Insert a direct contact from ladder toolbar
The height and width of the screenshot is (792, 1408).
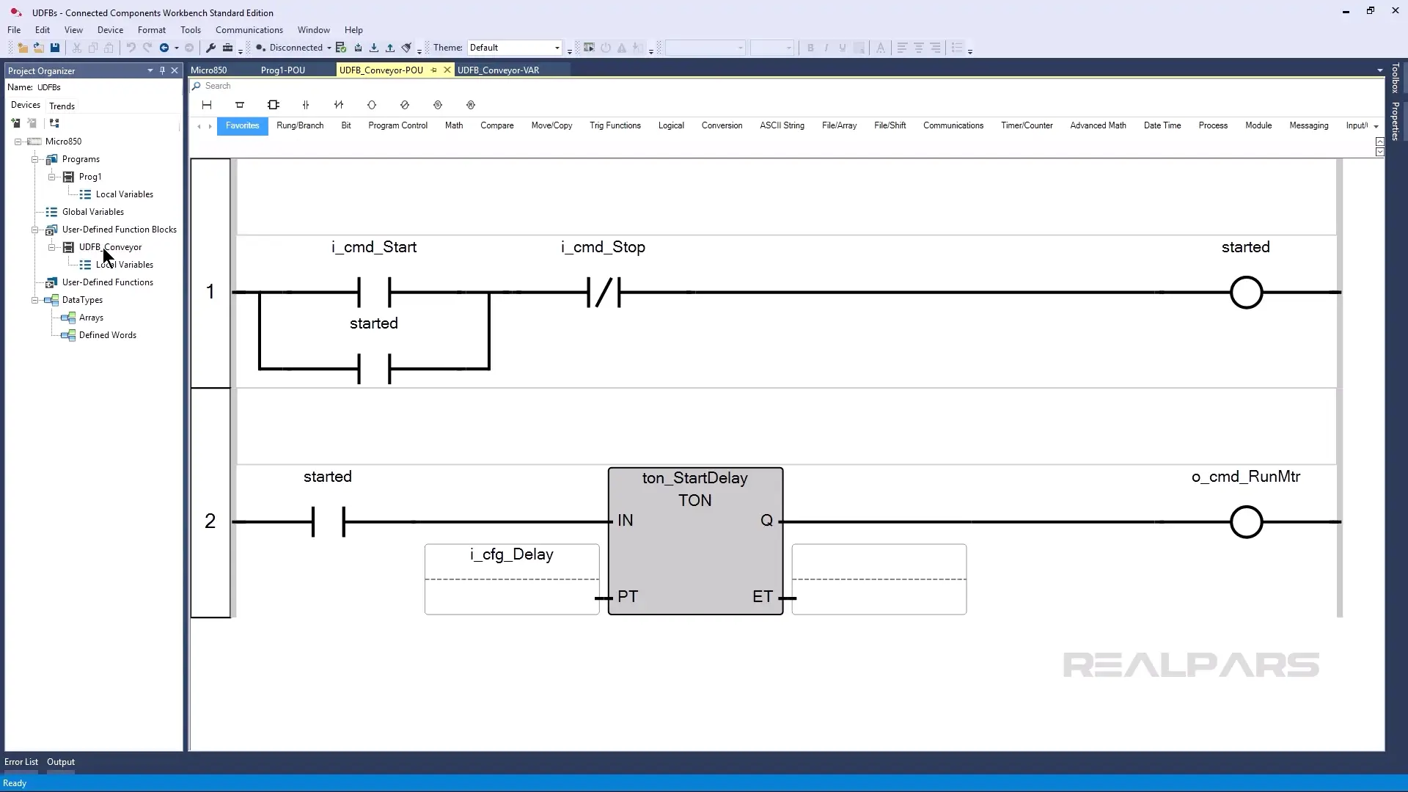pos(306,105)
